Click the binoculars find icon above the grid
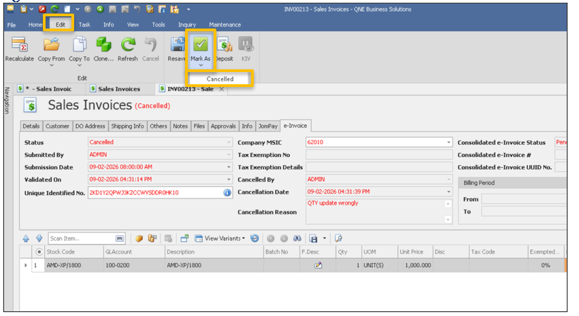This screenshot has height=316, width=579. (x=297, y=239)
